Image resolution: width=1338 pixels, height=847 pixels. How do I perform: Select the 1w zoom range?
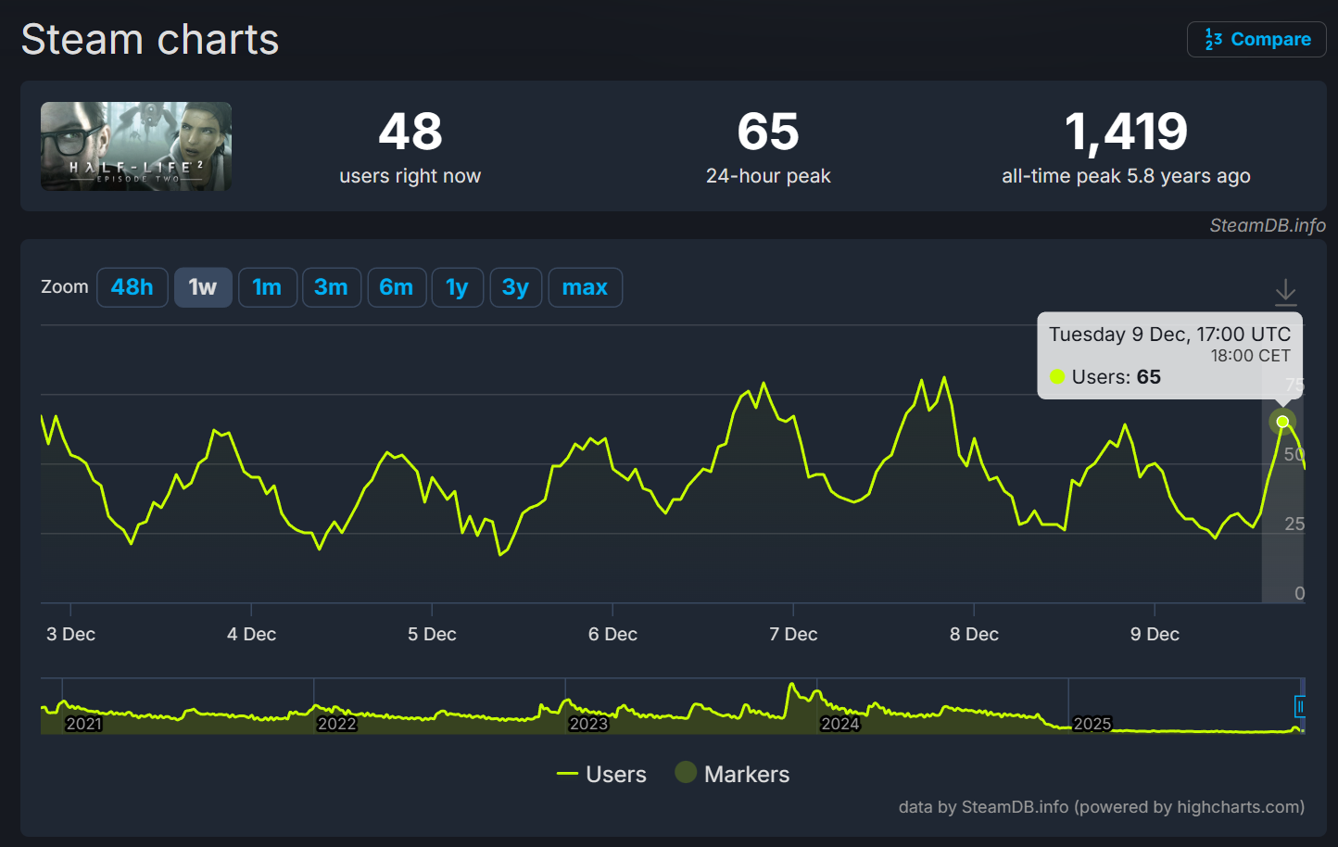coord(203,287)
